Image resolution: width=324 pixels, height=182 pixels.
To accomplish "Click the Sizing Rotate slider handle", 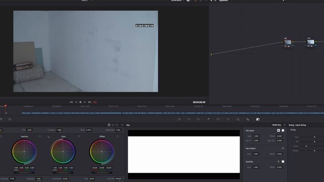I will pos(314,151).
